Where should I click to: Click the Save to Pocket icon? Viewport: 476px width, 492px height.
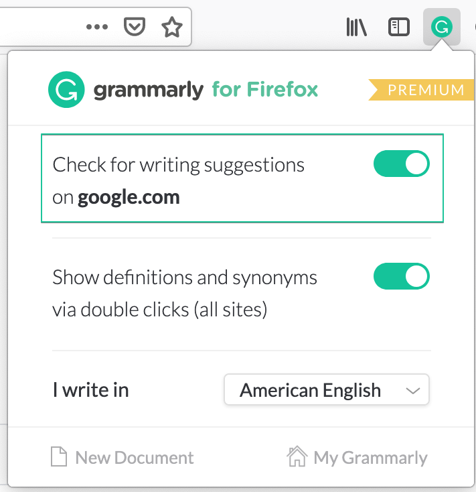[135, 27]
